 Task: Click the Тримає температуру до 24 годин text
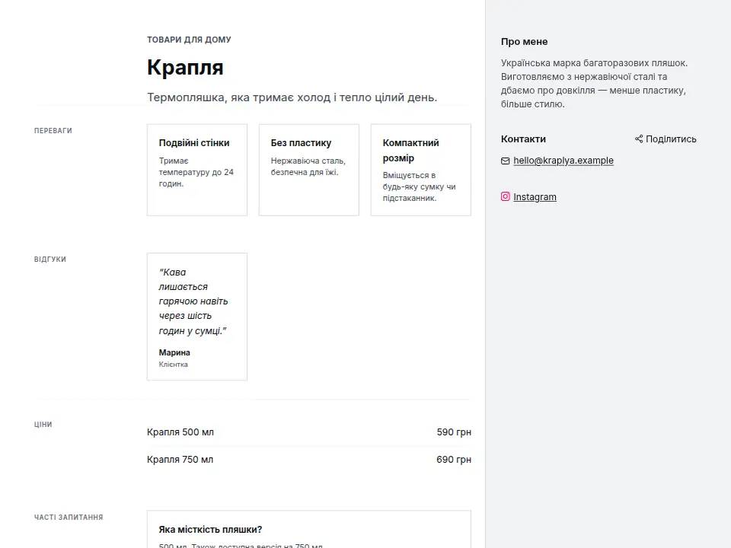click(x=196, y=172)
